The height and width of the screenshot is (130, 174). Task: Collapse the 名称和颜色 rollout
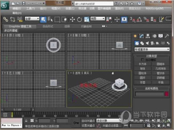[x=151, y=89]
